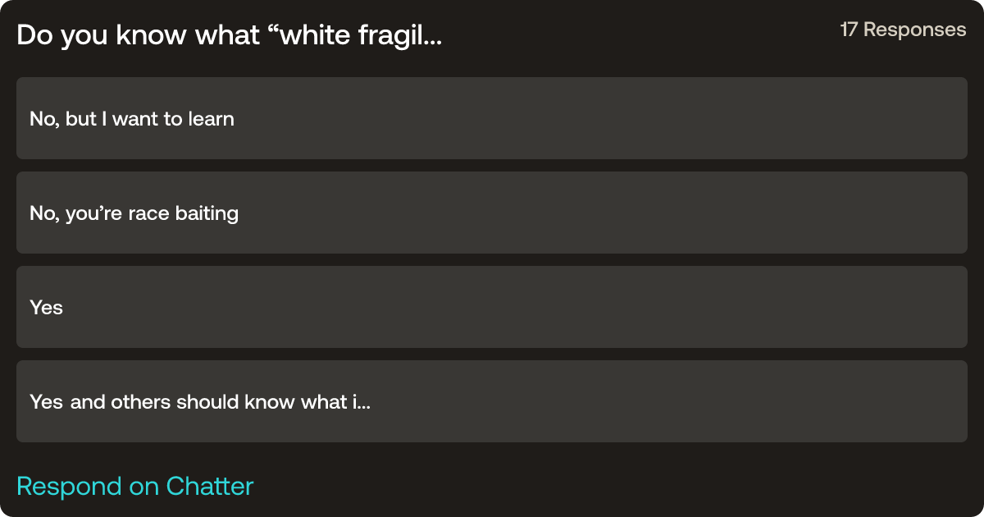The width and height of the screenshot is (984, 517).
Task: Tap the responses counter at top right
Action: [x=903, y=30]
